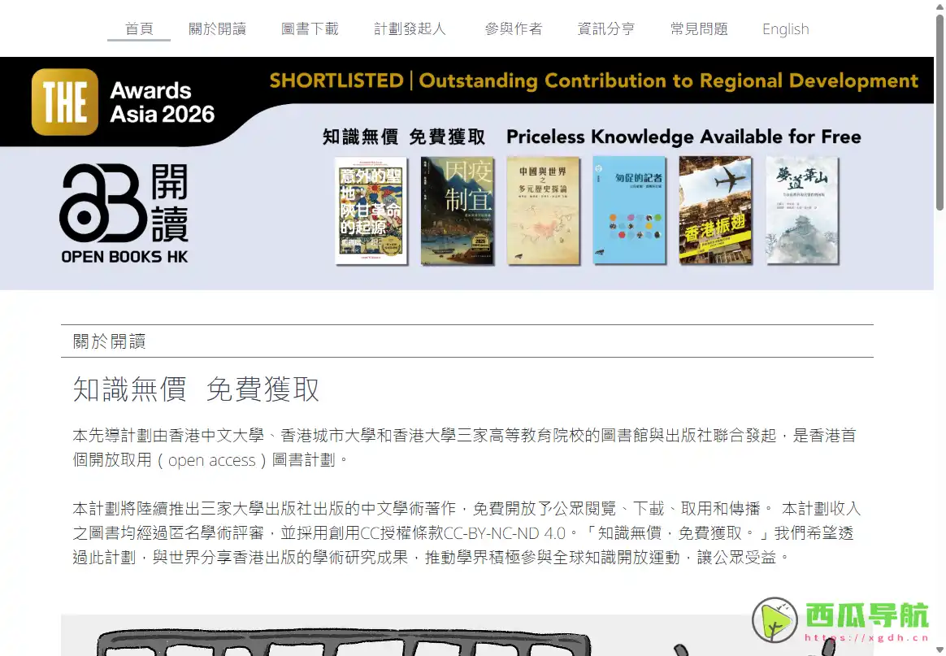
Task: Open the 關於開讀 menu item
Action: click(x=217, y=28)
